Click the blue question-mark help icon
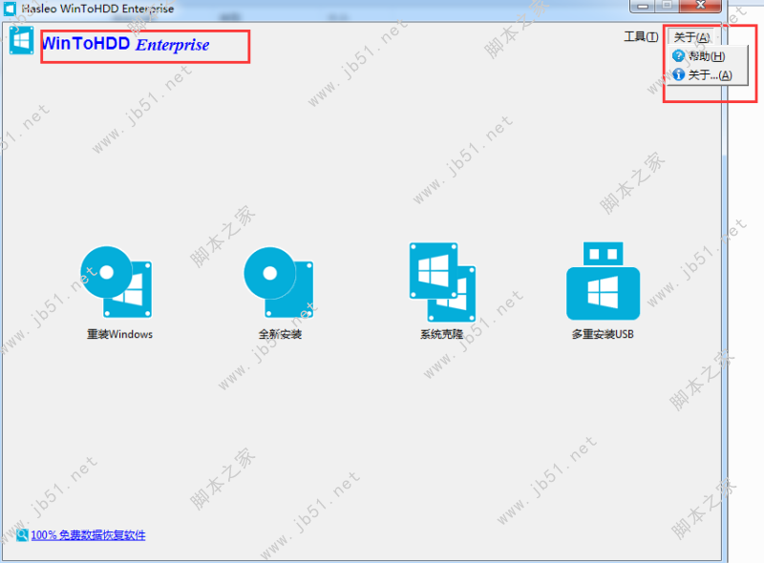This screenshot has width=764, height=563. pos(678,55)
